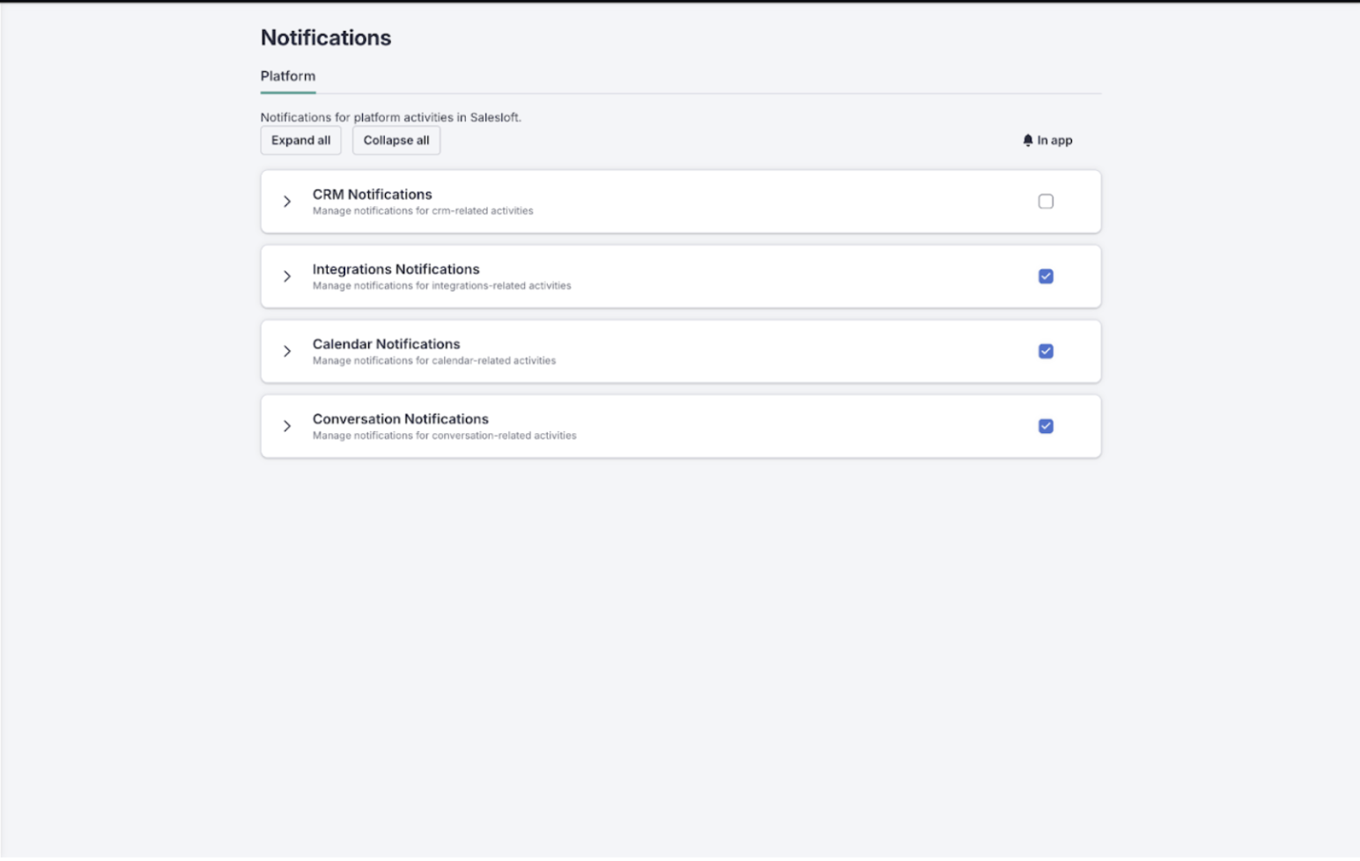Disable the Conversation Notifications in-app checkbox

point(1046,426)
